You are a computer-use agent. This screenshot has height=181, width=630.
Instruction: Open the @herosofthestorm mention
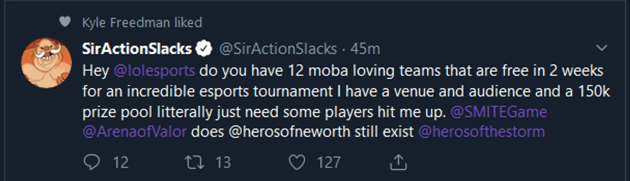click(482, 132)
